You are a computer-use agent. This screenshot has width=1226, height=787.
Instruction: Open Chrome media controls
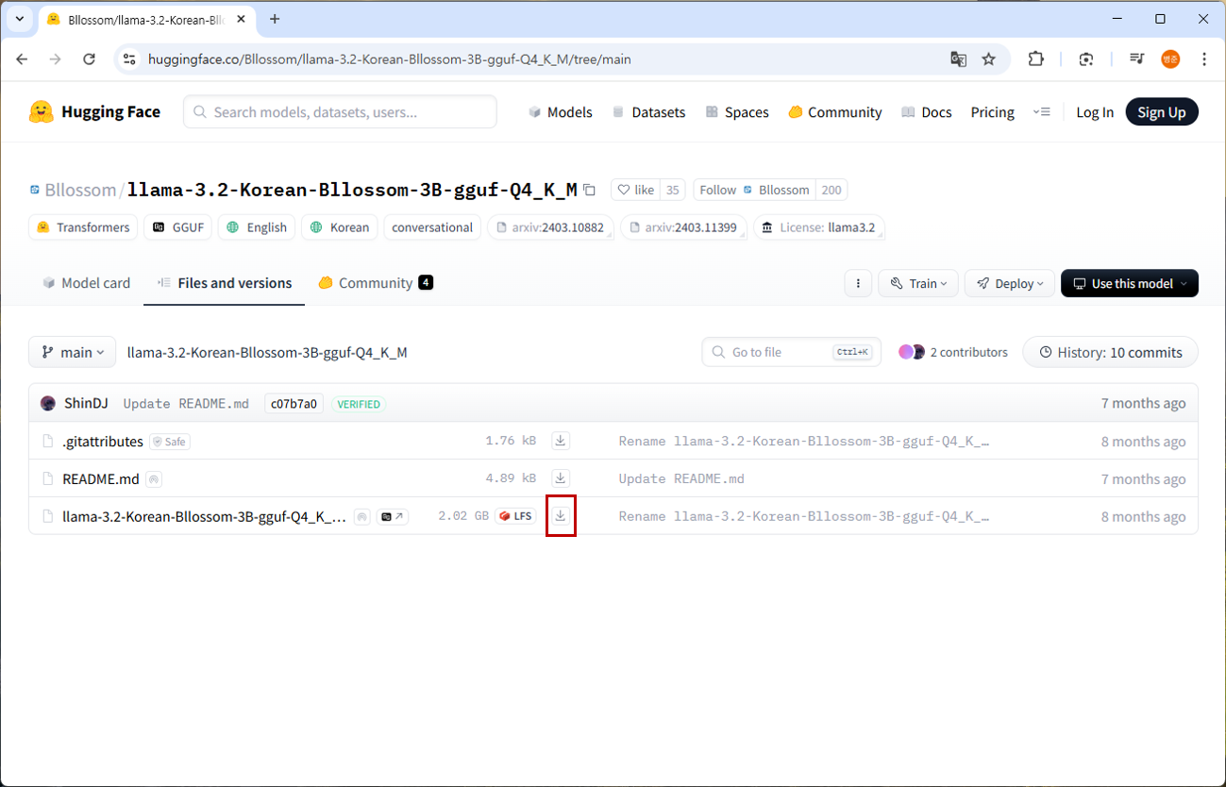tap(1136, 59)
